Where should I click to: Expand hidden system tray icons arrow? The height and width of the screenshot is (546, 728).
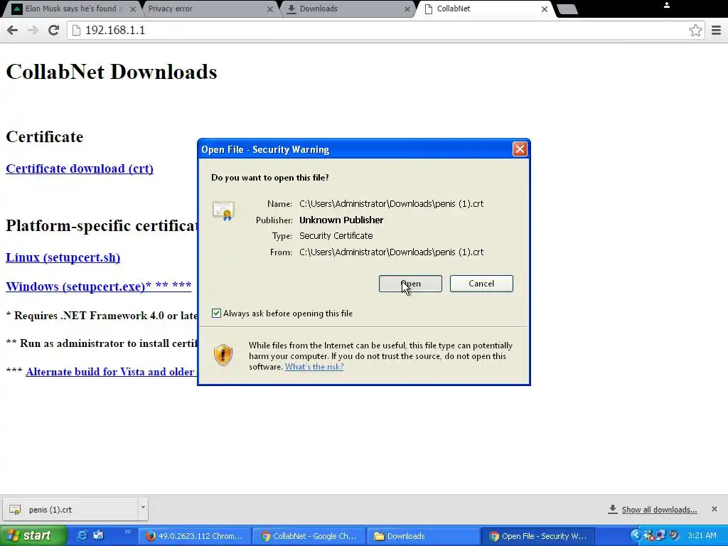pyautogui.click(x=635, y=535)
